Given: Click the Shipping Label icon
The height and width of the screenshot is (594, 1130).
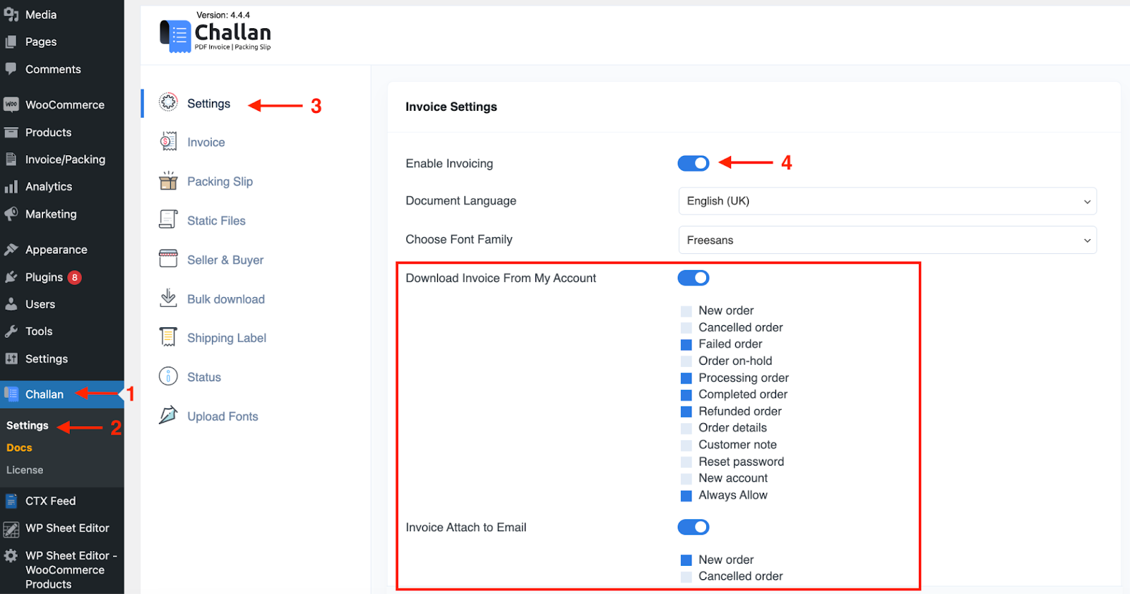Looking at the screenshot, I should click(168, 337).
